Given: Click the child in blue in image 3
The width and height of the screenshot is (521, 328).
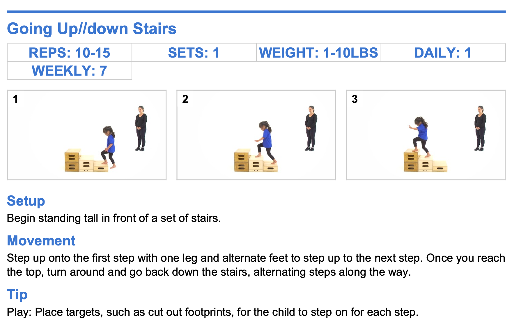Looking at the screenshot, I should 421,134.
